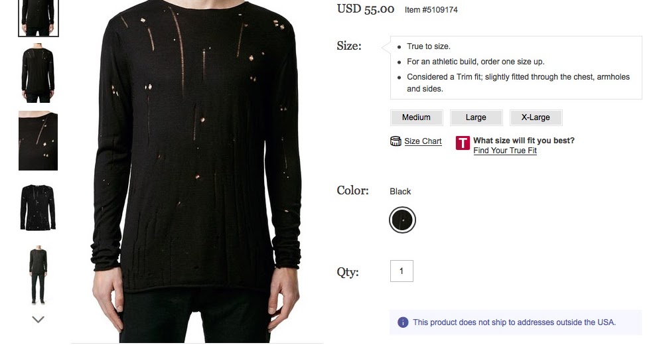The height and width of the screenshot is (345, 657).
Task: Select the Medium size option
Action: click(x=417, y=117)
